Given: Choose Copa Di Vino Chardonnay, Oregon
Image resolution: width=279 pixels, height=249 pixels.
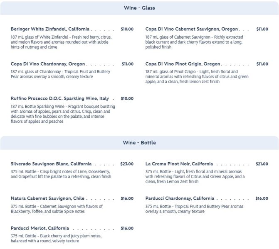Looking at the screenshot, I should click(48, 64).
